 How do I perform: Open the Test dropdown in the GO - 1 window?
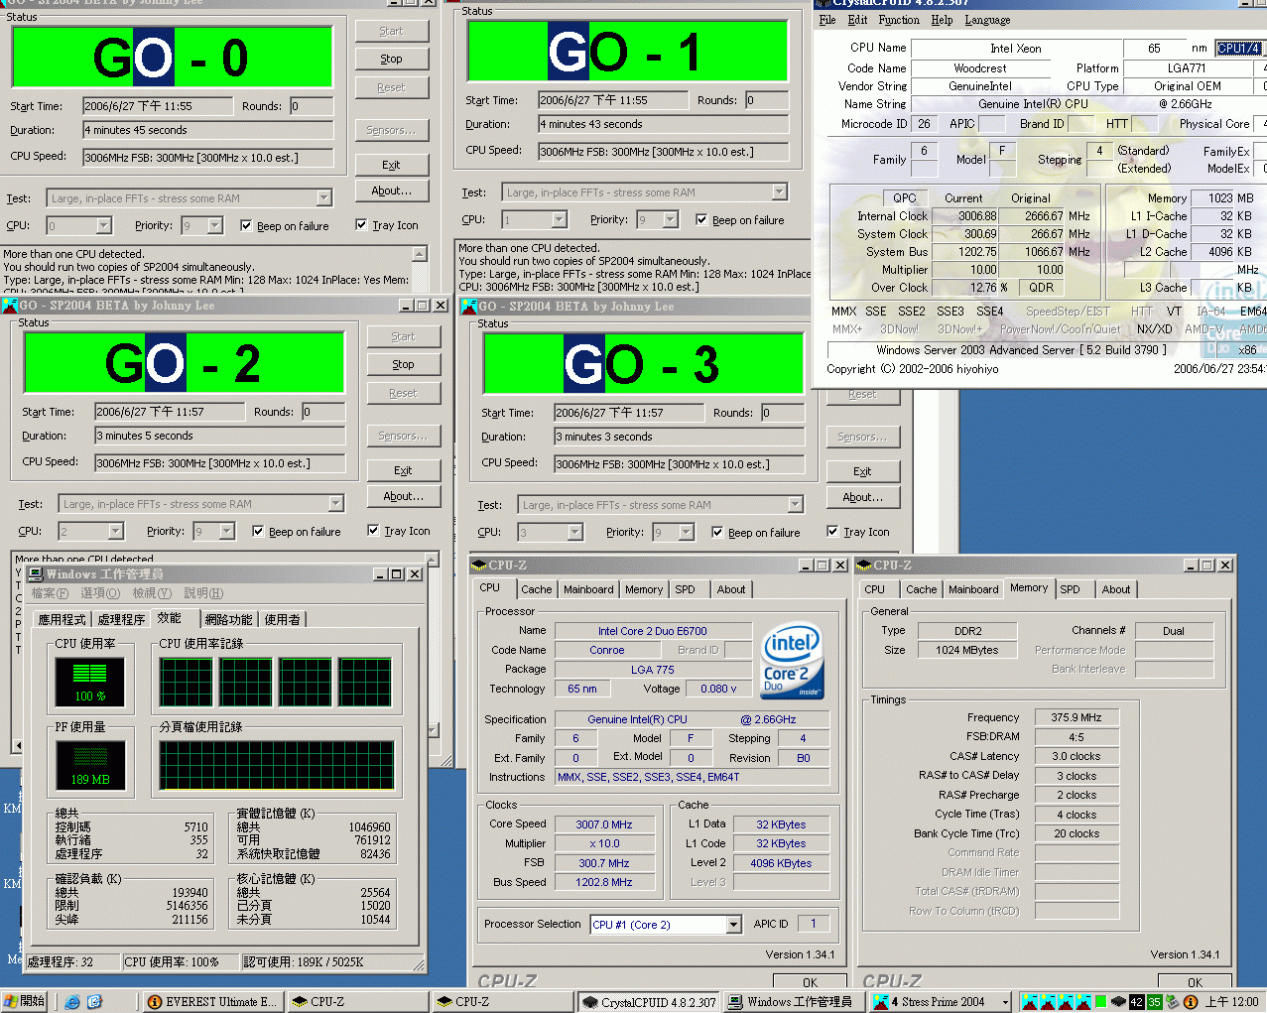click(x=779, y=192)
